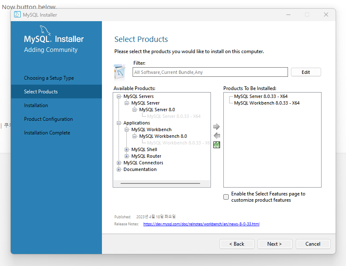Screen dimensions: 346x266
Task: Collapse the Applications tree node
Action: pos(119,123)
